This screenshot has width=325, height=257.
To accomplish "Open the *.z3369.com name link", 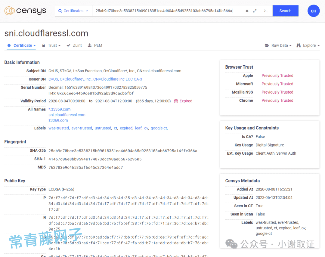I will tap(60, 109).
